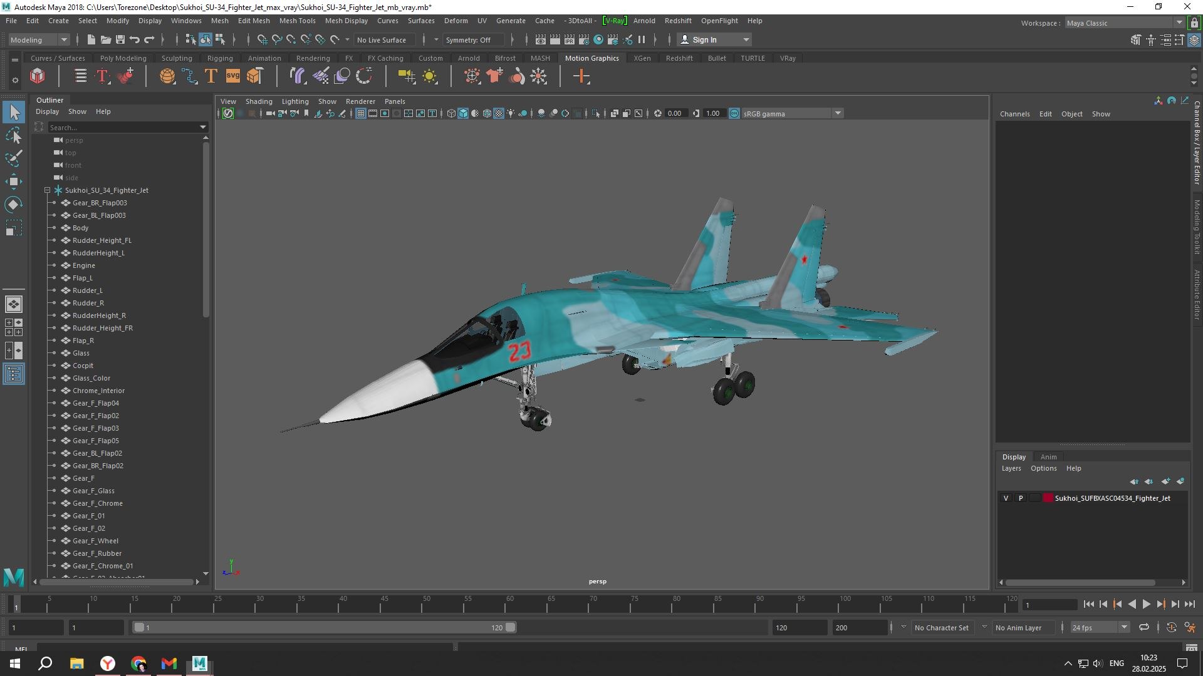Screen dimensions: 1203x676
Task: Switch to single perspective view layout
Action: click(x=14, y=304)
